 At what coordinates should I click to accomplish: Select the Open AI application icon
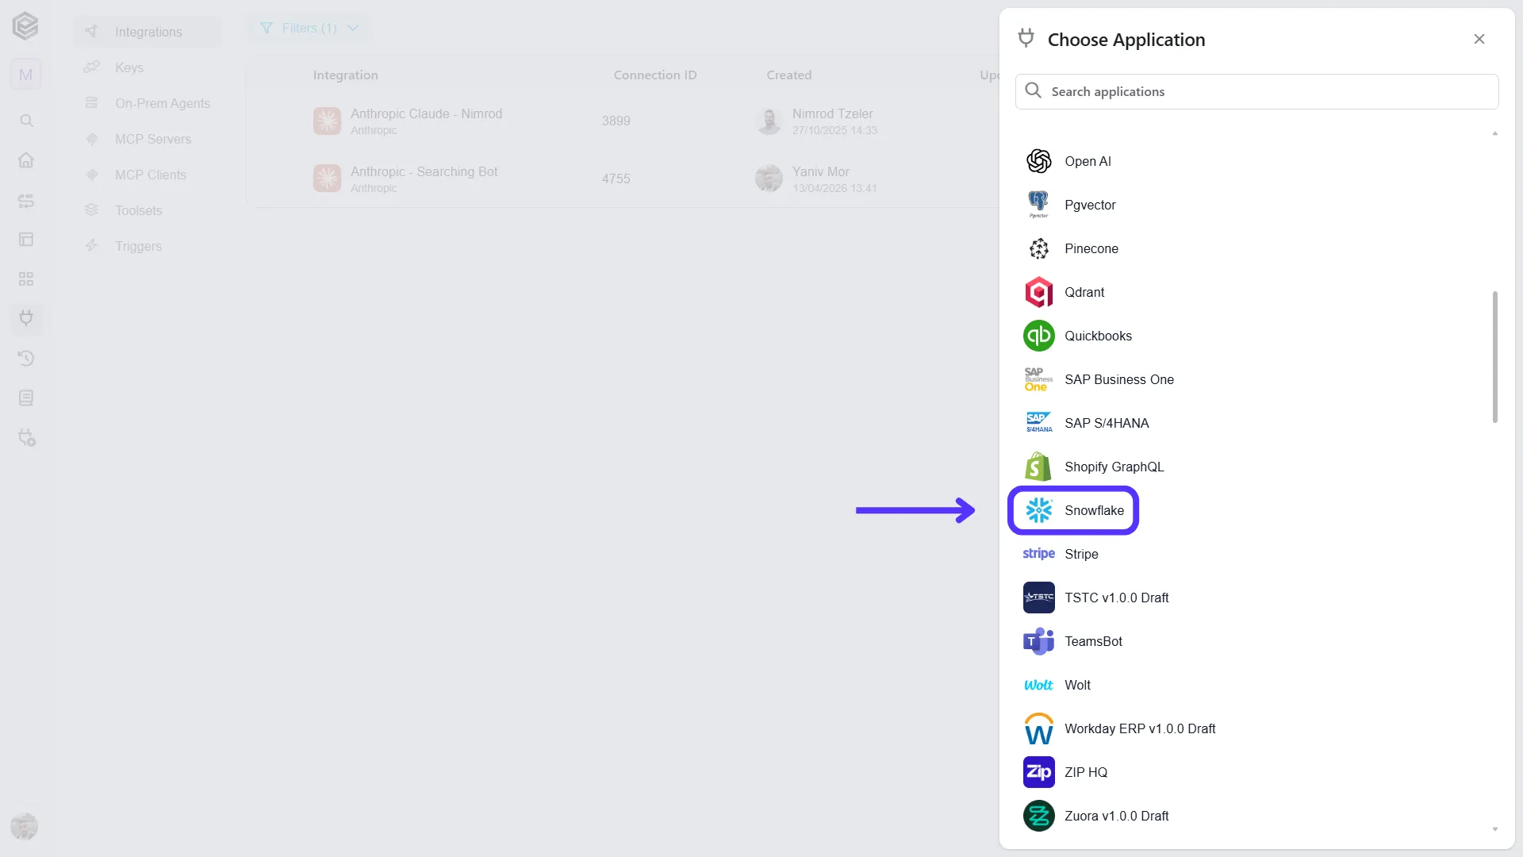[1038, 161]
